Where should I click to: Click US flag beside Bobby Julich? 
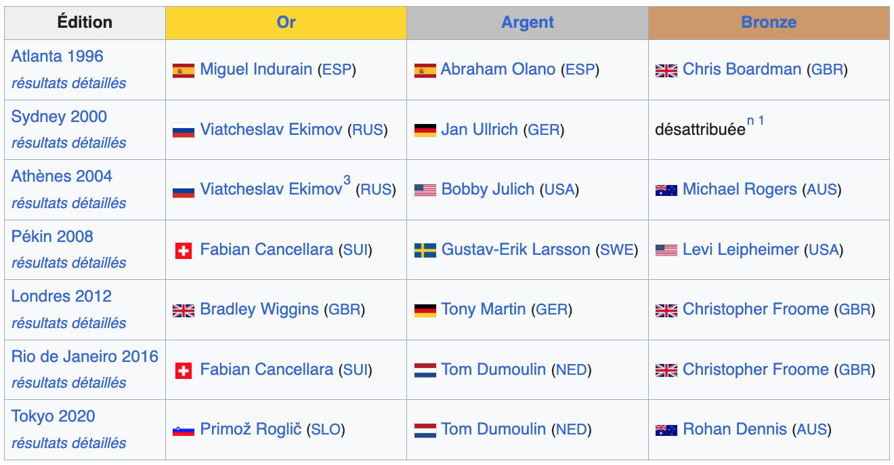point(425,190)
